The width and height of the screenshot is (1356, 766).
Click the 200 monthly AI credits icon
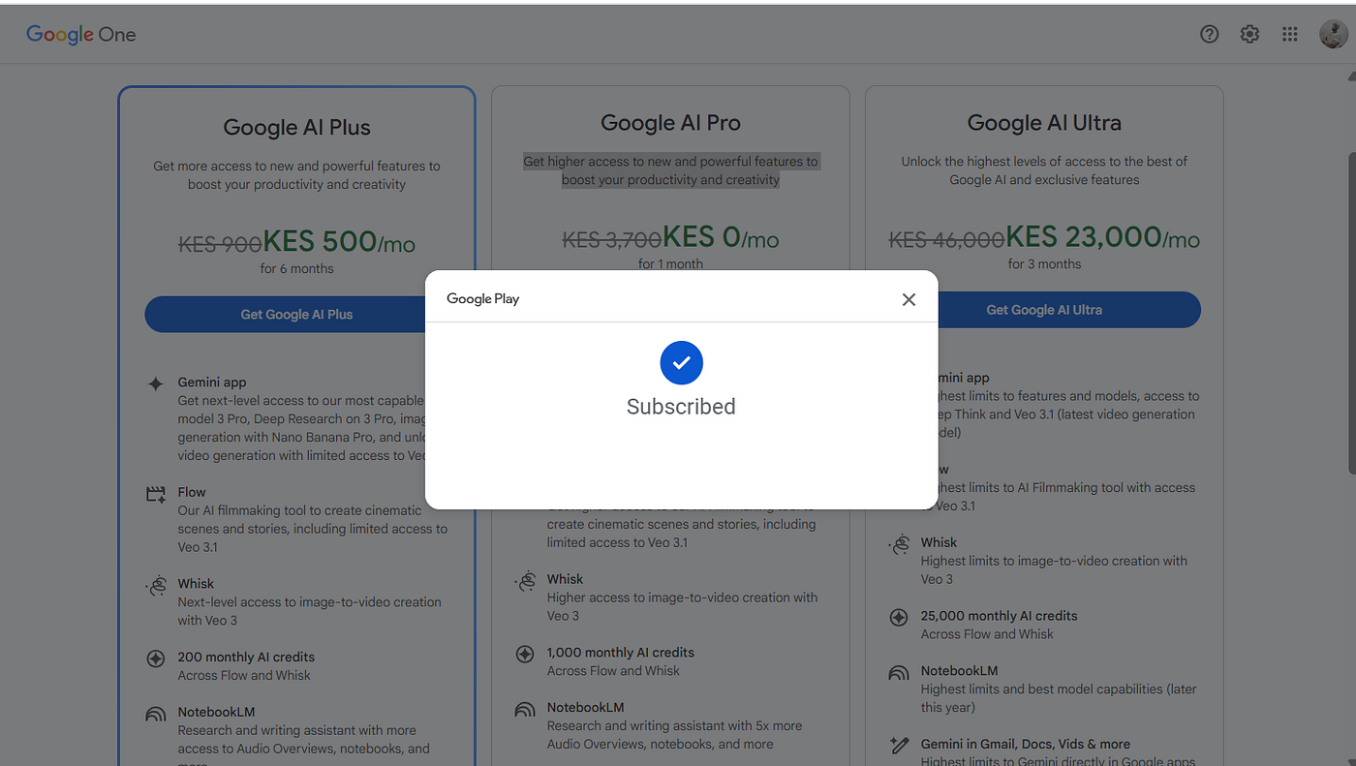click(x=155, y=659)
